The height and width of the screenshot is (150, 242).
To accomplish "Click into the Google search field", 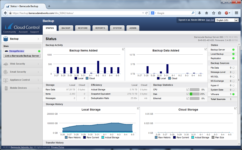I will [174, 13].
